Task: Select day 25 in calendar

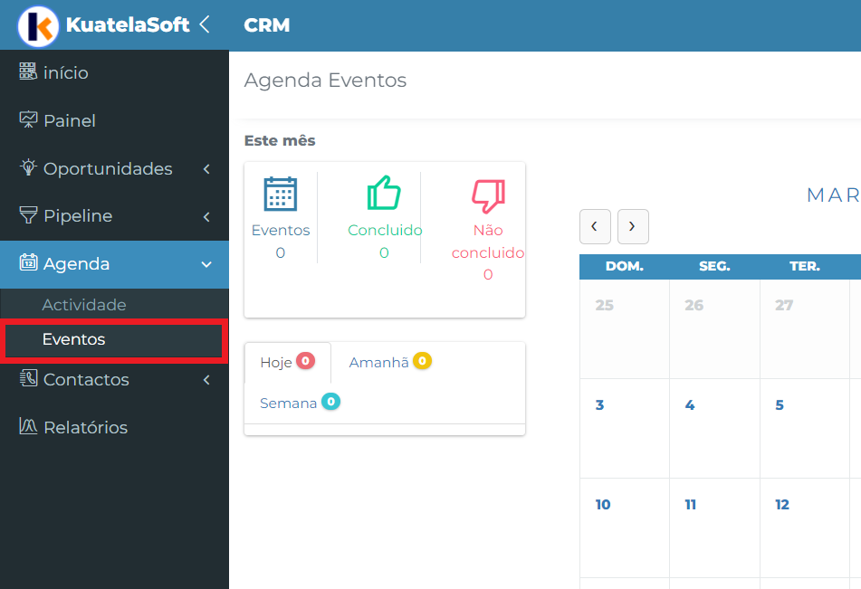Action: [625, 328]
